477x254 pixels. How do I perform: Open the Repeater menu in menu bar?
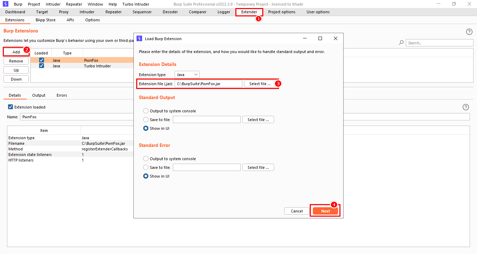click(74, 4)
